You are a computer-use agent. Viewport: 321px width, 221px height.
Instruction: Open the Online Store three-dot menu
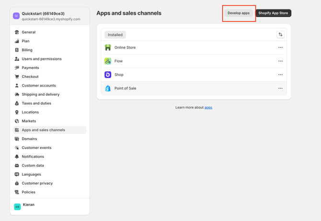(x=280, y=47)
